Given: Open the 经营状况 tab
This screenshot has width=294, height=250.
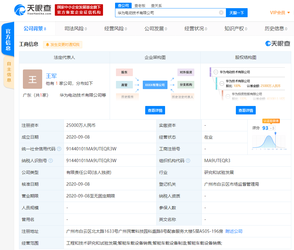Looking at the screenshot, I should tap(196, 29).
